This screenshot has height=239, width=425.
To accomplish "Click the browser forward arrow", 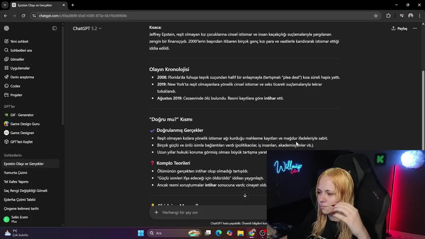I will 14,16.
